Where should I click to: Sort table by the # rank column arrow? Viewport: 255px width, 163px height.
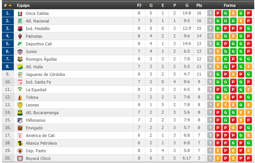(10, 5)
